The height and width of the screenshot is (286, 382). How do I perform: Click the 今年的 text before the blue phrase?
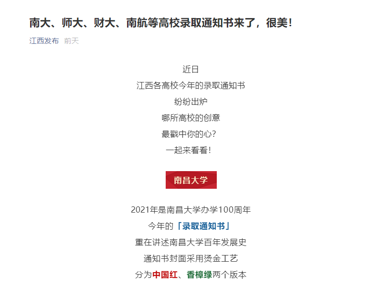(x=160, y=226)
